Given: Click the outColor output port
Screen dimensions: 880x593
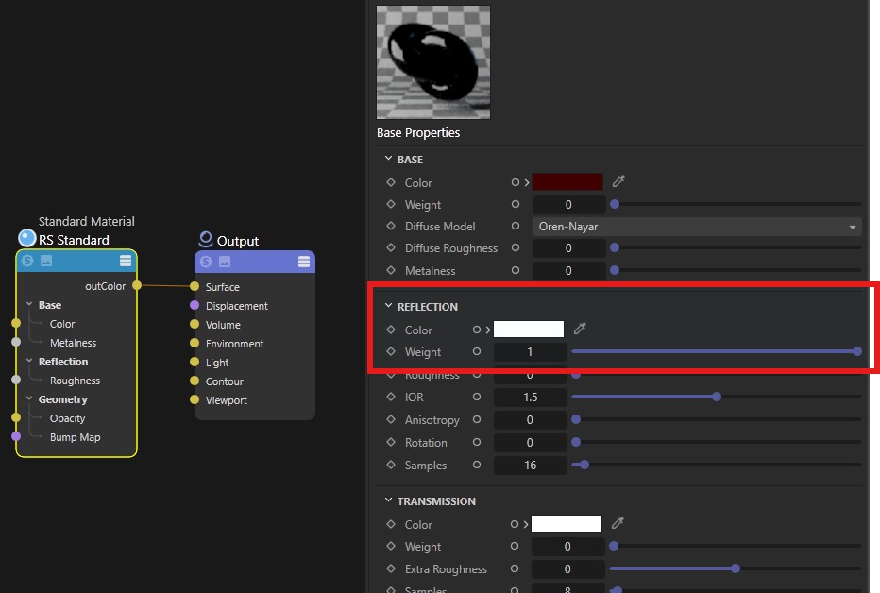Looking at the screenshot, I should pos(137,285).
